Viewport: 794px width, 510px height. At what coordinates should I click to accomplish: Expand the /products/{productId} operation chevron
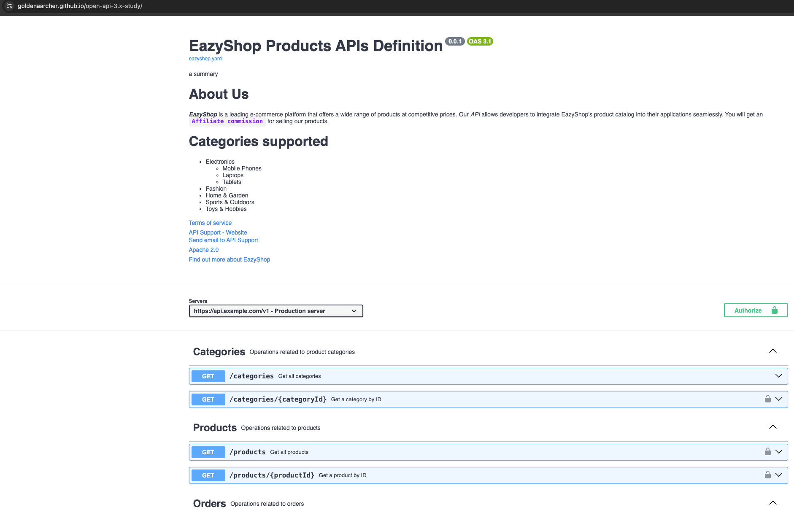(x=779, y=475)
